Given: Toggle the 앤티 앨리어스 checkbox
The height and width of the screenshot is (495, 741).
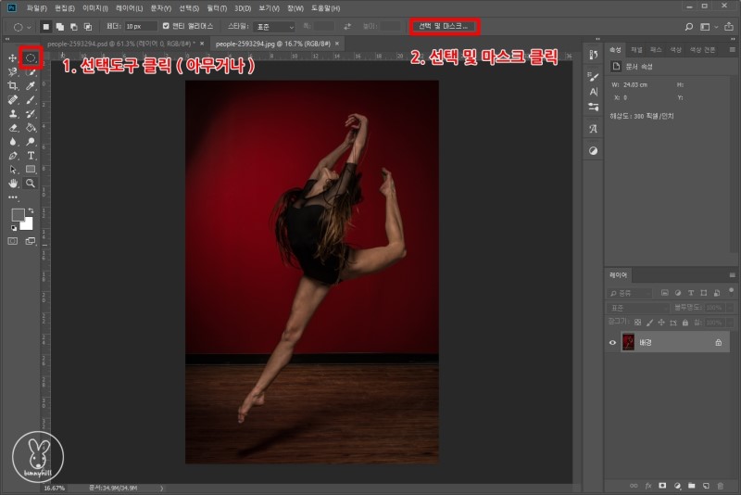Looking at the screenshot, I should (x=166, y=27).
